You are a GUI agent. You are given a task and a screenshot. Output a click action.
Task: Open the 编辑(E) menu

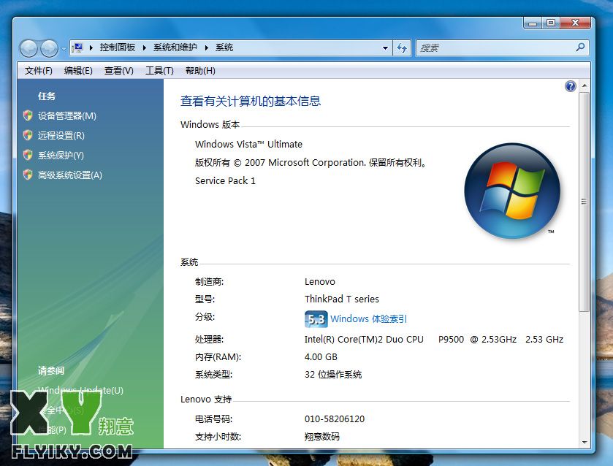78,70
